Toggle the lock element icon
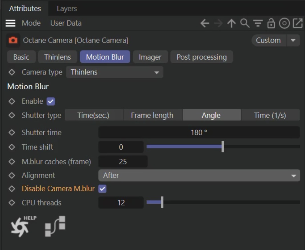This screenshot has width=305, height=250. pyautogui.click(x=271, y=23)
